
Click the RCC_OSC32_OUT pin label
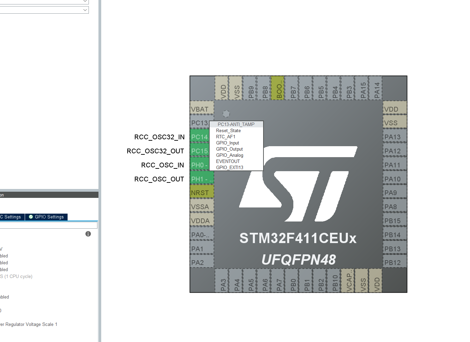[155, 151]
